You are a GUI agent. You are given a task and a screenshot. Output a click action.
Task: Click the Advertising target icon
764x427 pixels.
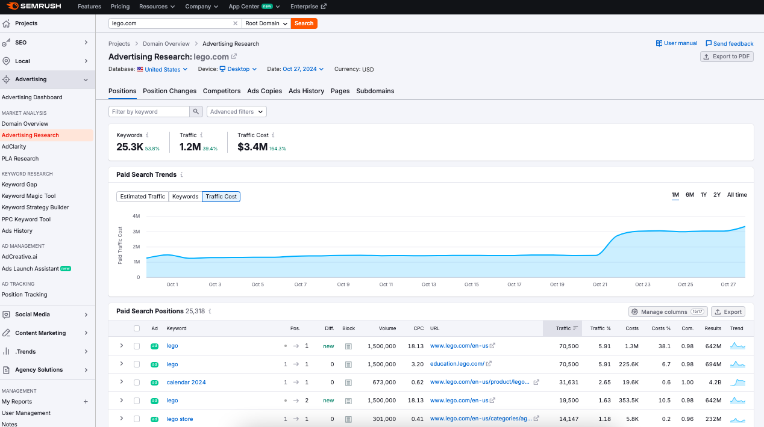tap(6, 79)
